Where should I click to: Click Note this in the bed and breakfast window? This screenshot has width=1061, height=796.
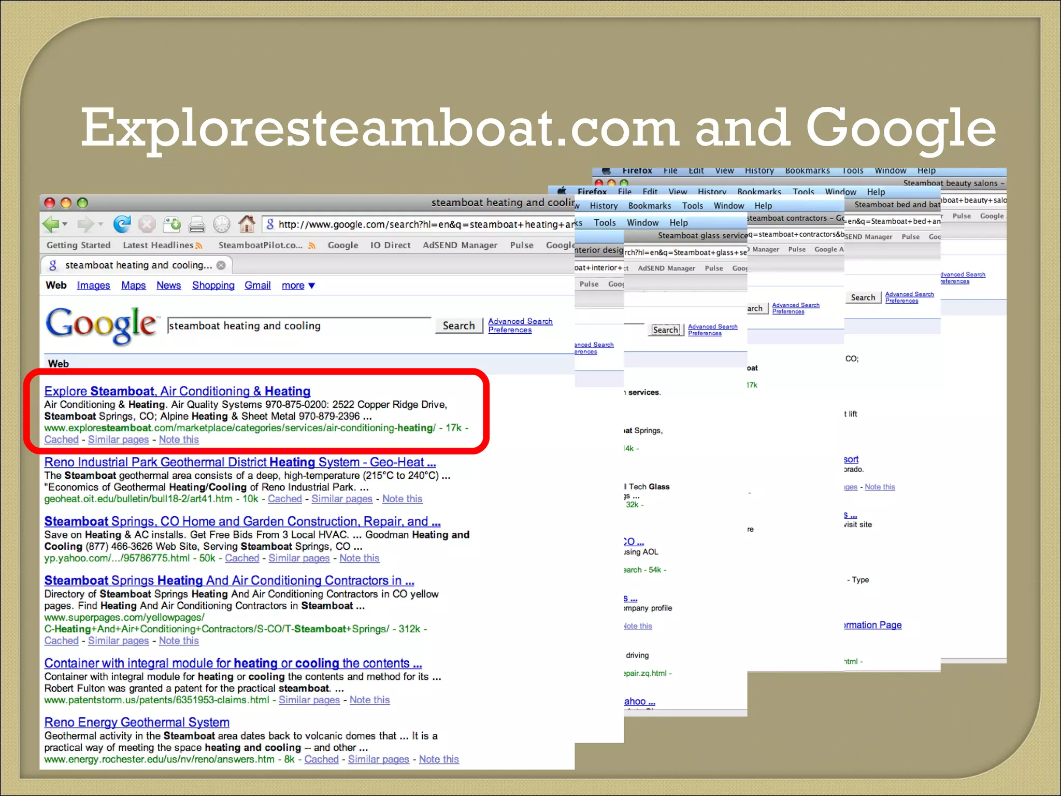(x=880, y=487)
